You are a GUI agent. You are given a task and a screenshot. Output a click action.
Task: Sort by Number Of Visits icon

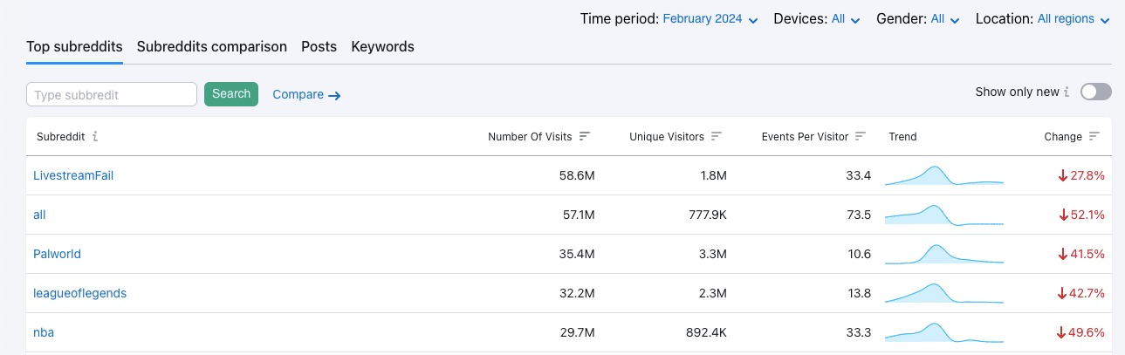(x=585, y=136)
